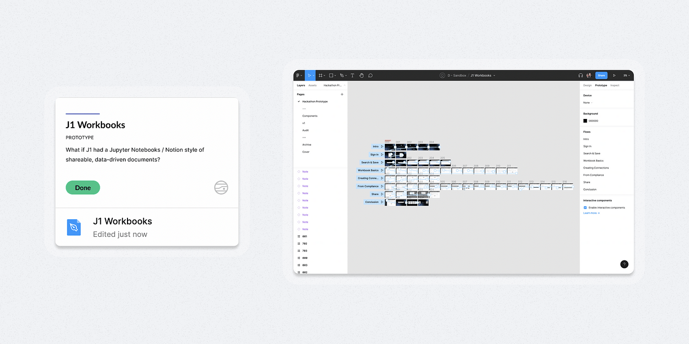
Task: Select the Hackathon Prototype page
Action: tap(315, 102)
